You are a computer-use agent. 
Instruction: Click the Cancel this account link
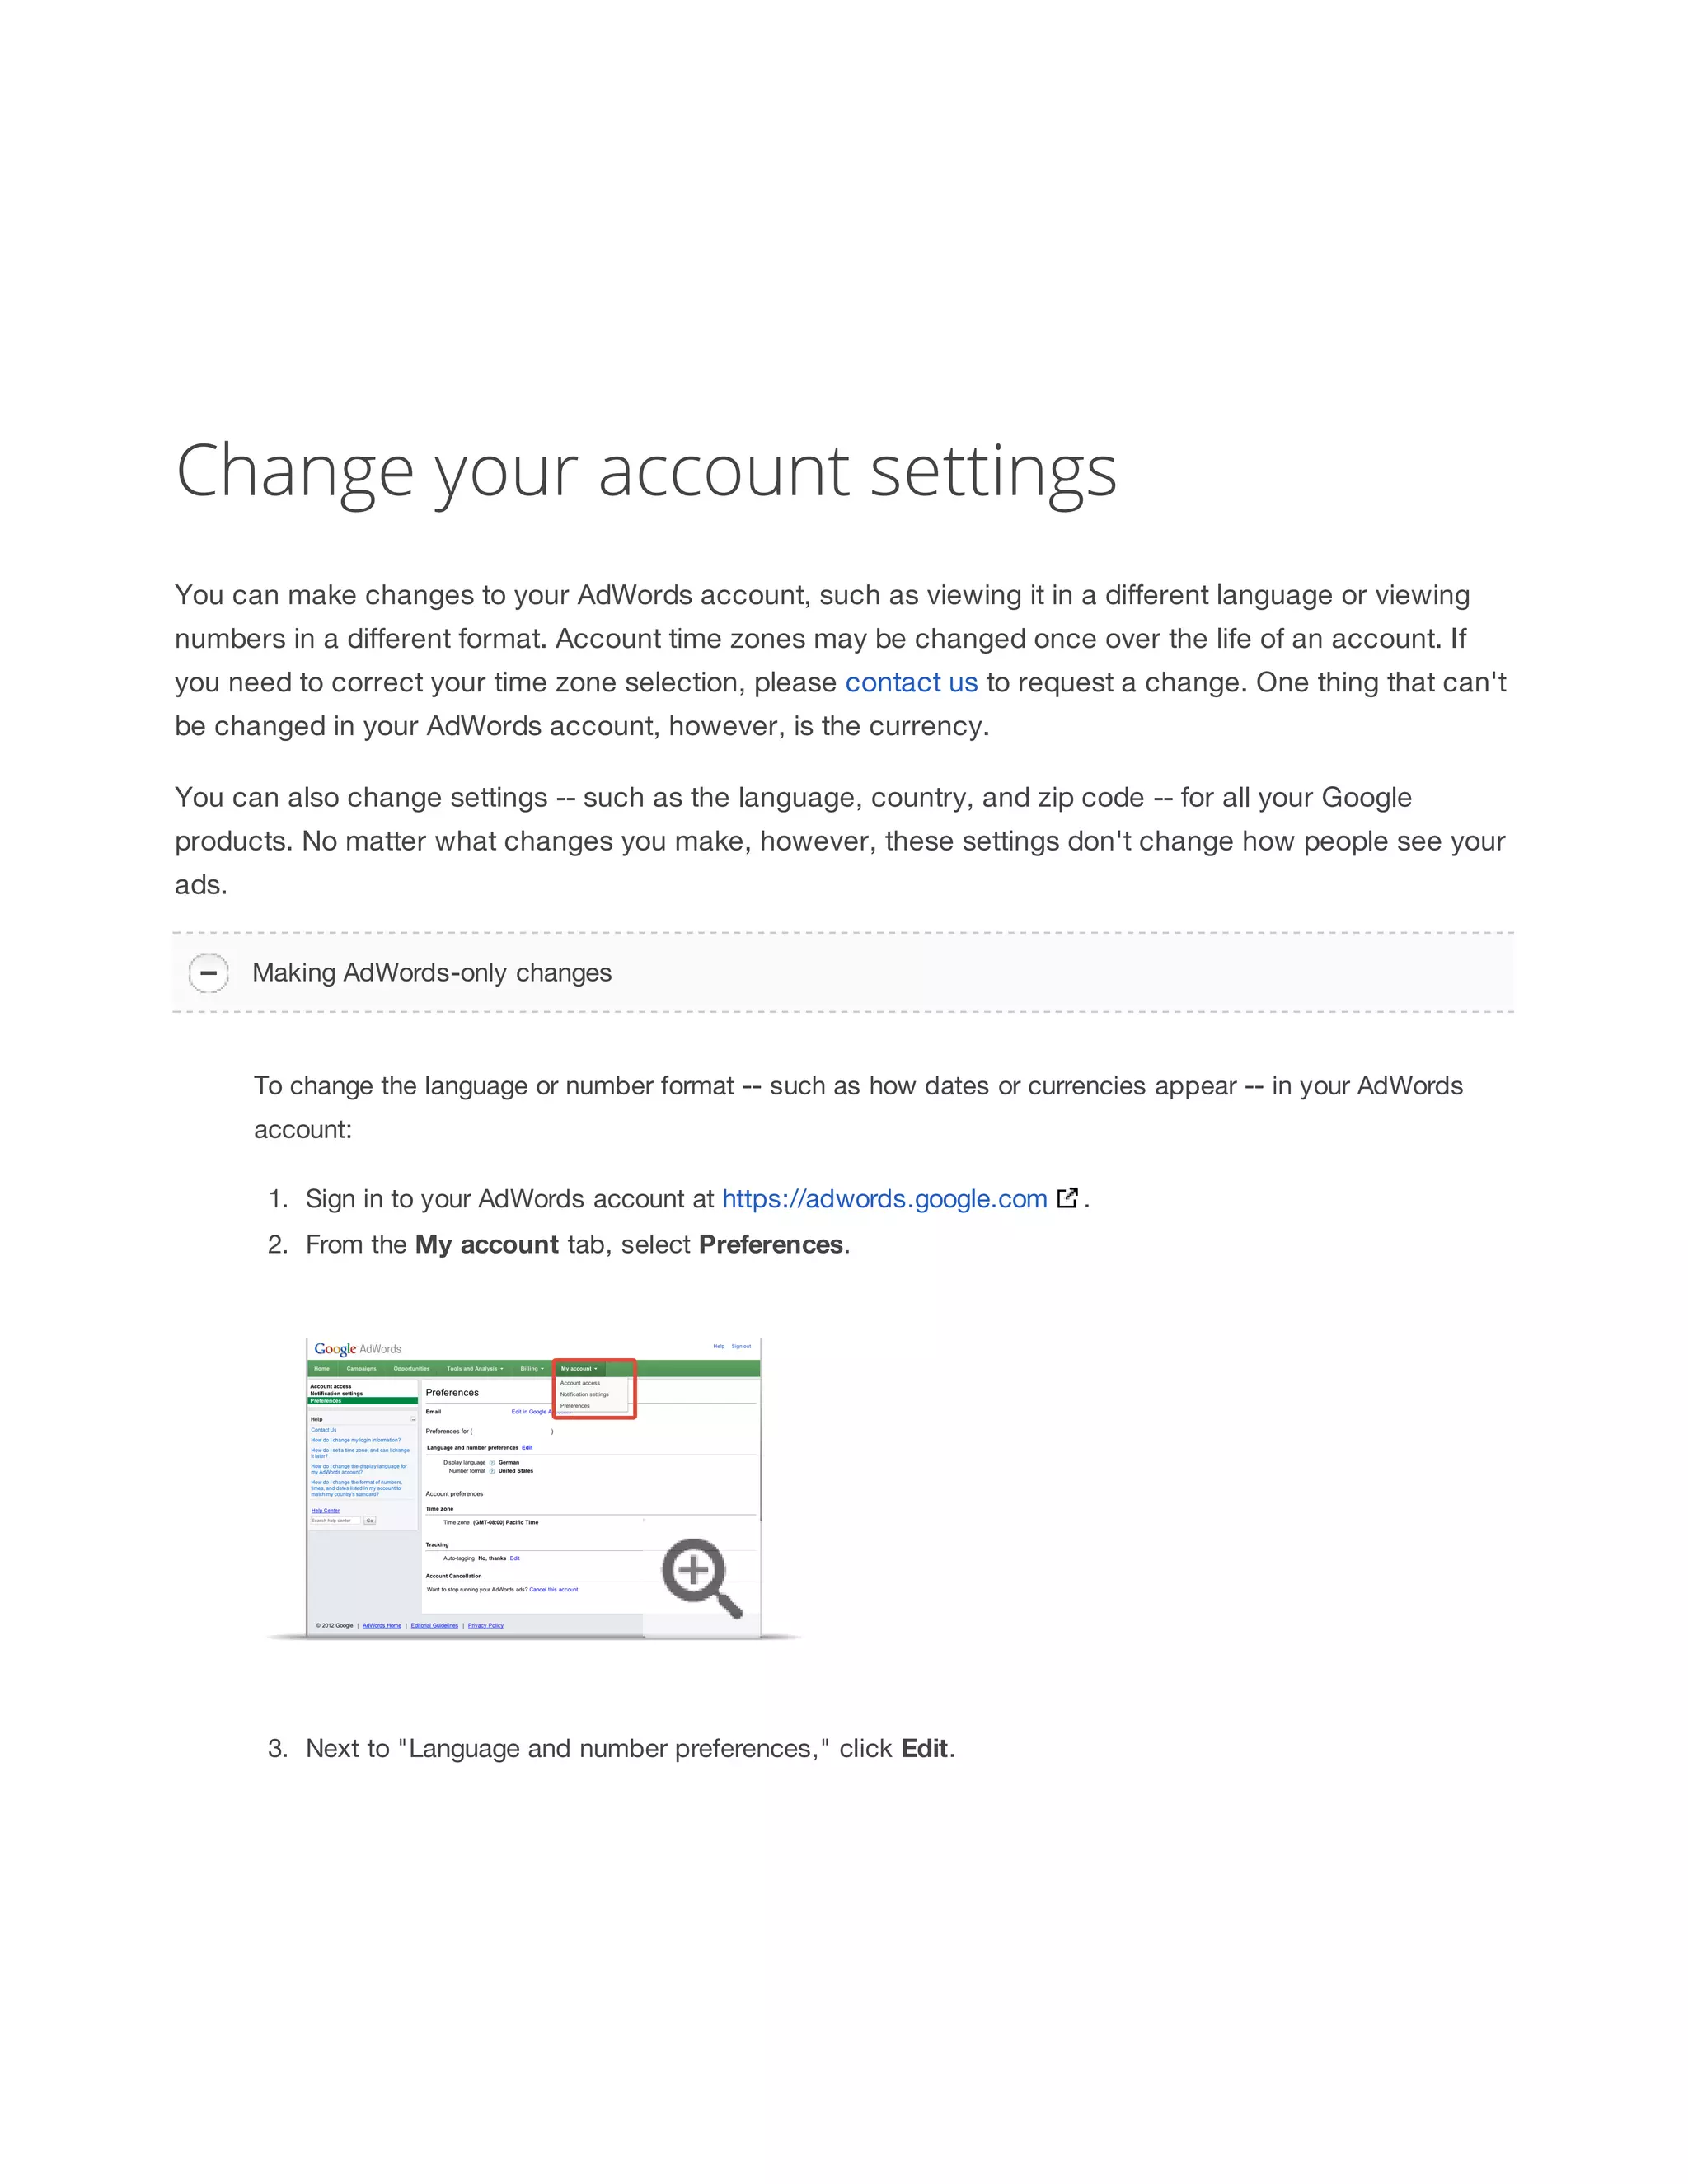tap(554, 1590)
